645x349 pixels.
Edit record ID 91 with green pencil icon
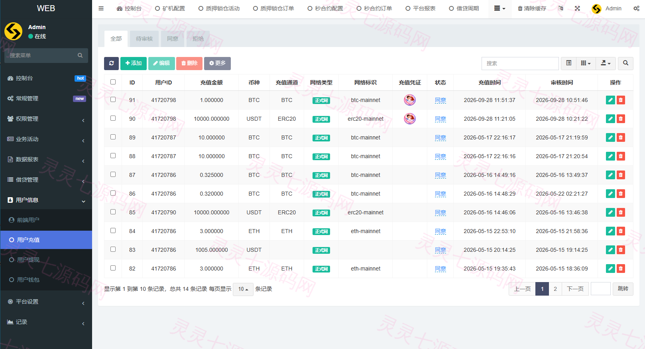610,100
